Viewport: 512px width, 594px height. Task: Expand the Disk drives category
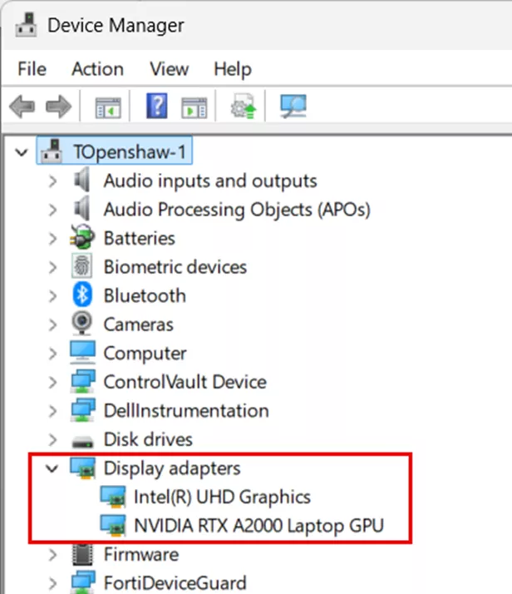52,440
